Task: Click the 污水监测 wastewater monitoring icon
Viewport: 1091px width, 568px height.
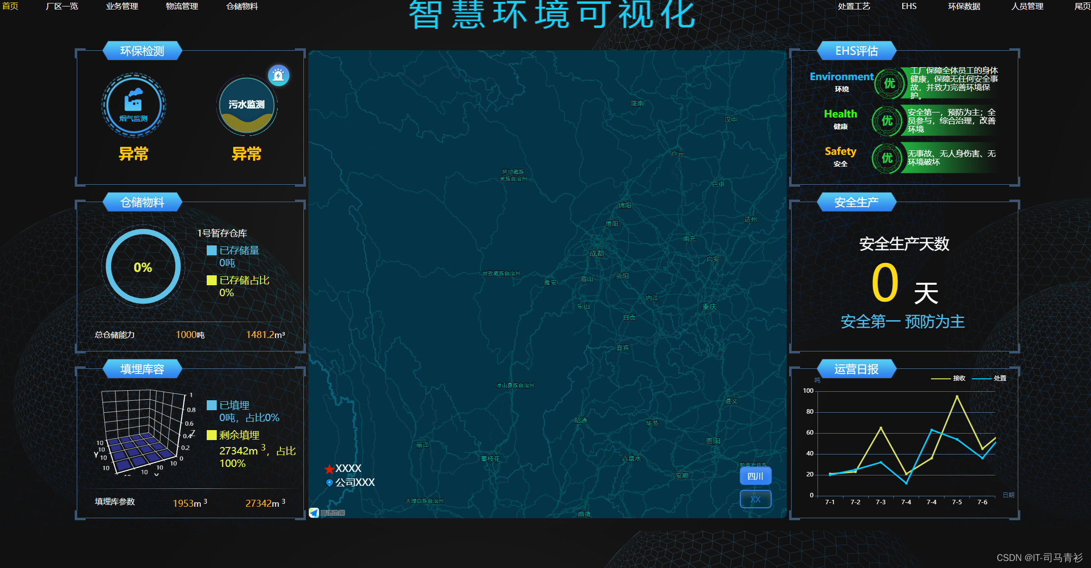Action: point(247,106)
